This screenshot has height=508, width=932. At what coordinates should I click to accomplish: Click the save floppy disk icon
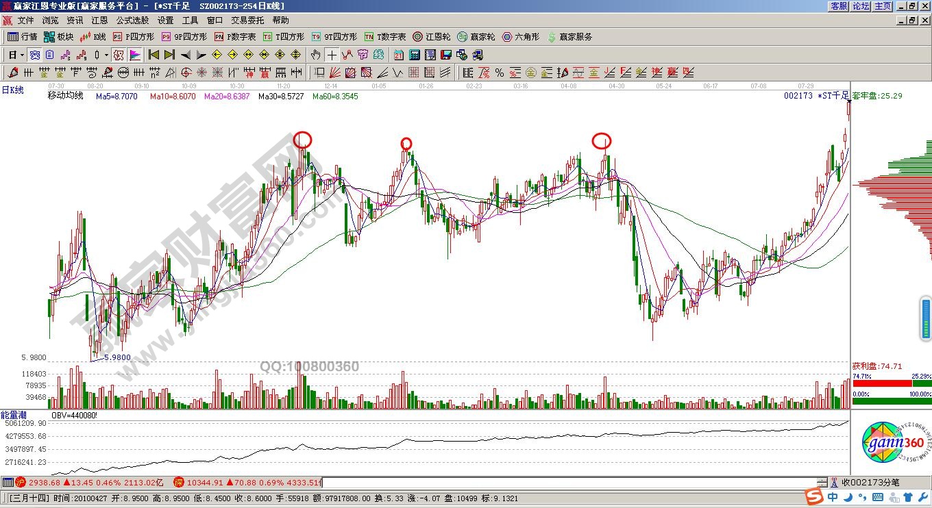coord(446,55)
